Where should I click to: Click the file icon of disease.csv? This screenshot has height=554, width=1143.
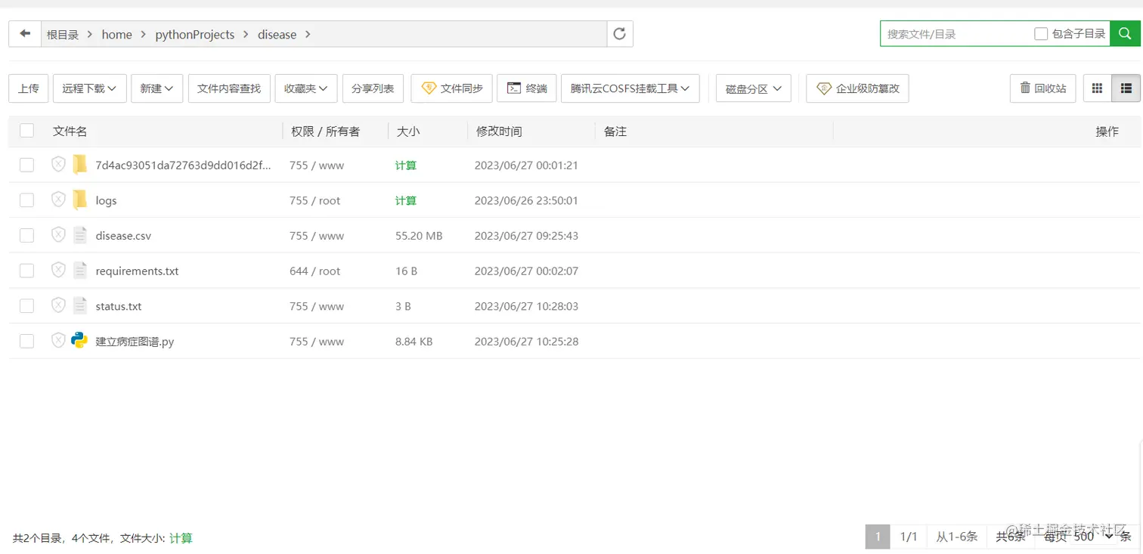click(x=80, y=235)
